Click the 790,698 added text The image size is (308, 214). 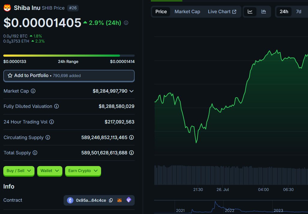67,76
